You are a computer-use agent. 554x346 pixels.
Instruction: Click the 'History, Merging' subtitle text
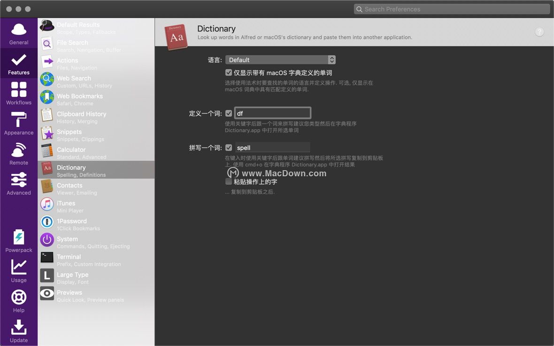point(77,121)
